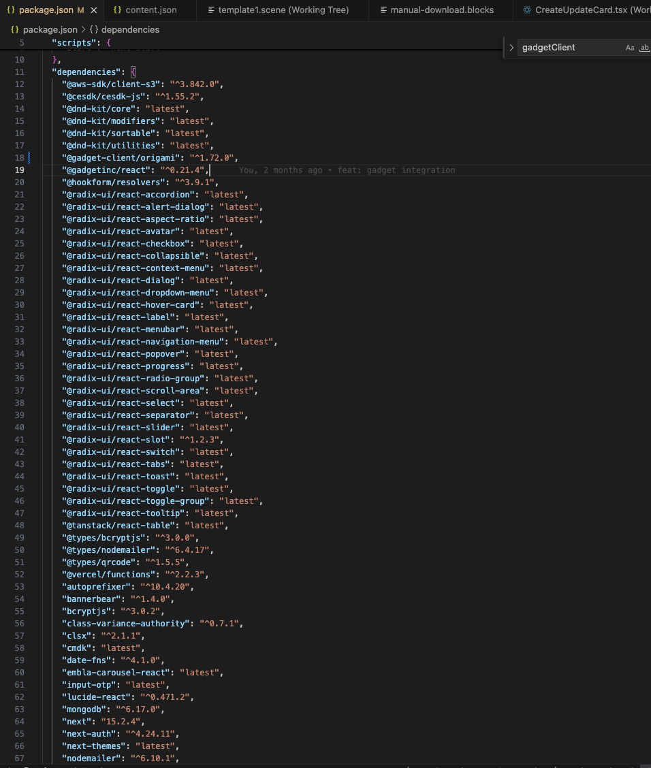Click "embla-carousel-react" dependency name
This screenshot has height=768, width=651.
[116, 673]
